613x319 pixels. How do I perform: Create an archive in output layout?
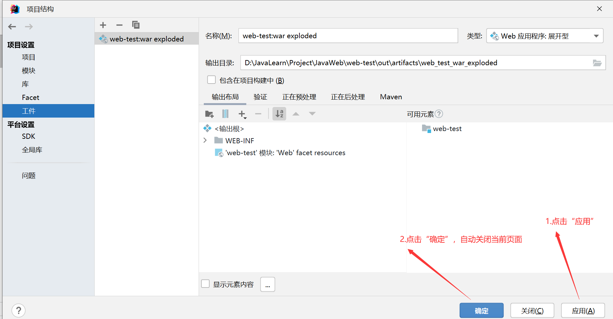[225, 114]
